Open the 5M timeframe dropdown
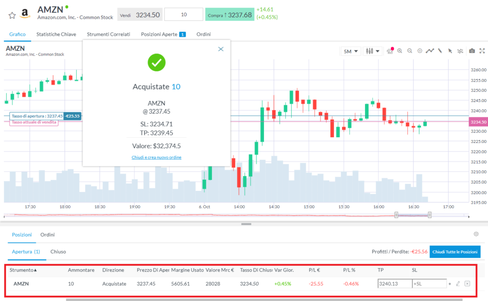488x301 pixels. click(x=351, y=51)
